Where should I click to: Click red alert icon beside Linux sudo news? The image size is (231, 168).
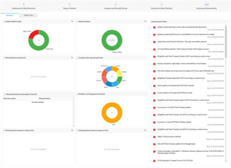(154, 27)
